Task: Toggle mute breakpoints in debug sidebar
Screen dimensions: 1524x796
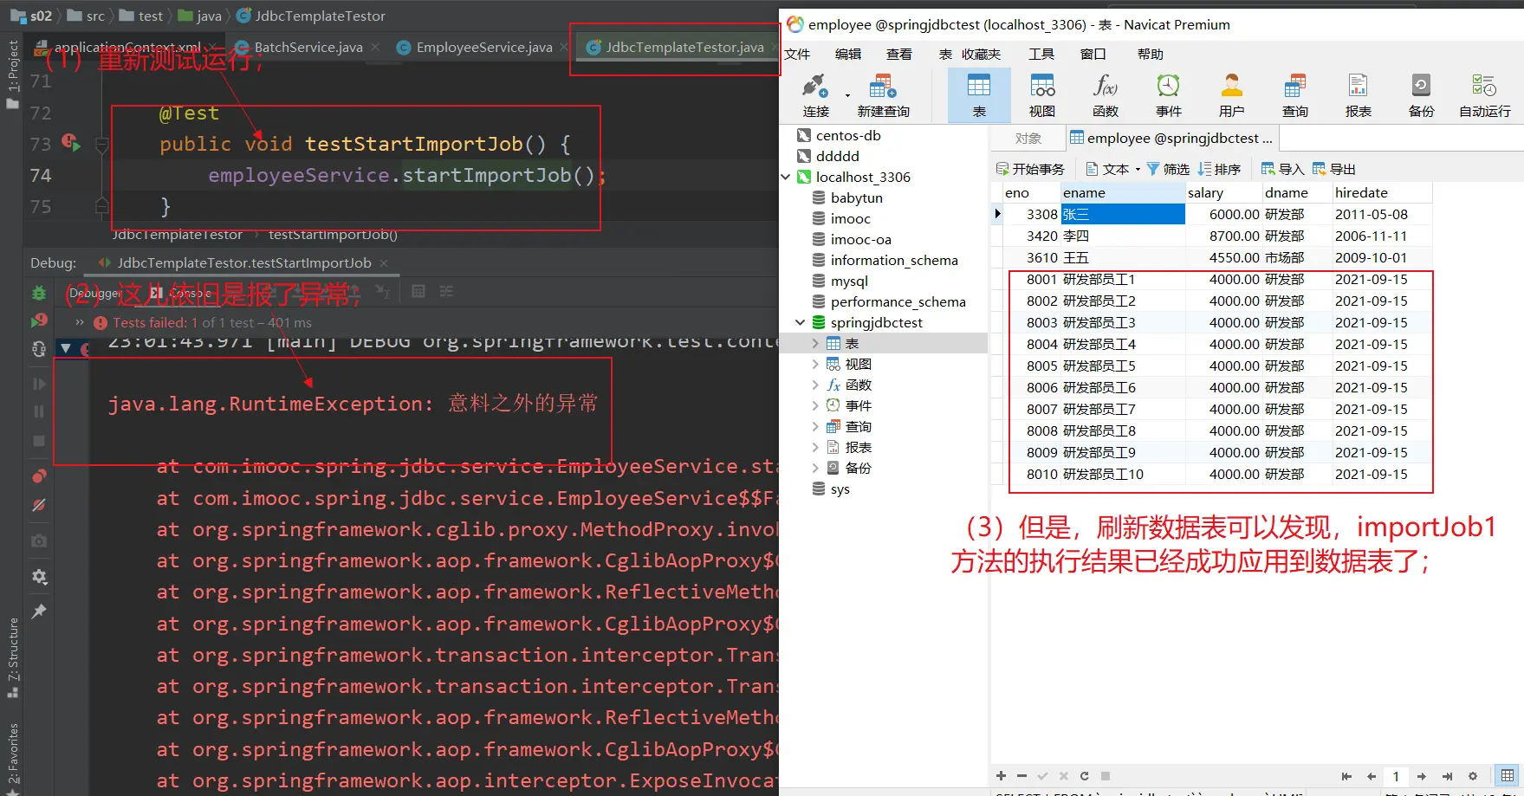Action: pyautogui.click(x=39, y=505)
